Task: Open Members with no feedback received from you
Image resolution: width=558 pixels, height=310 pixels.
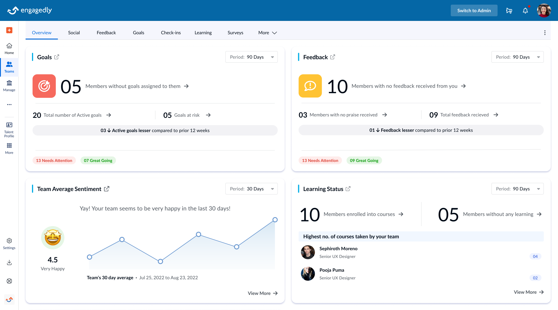Action: click(x=408, y=86)
